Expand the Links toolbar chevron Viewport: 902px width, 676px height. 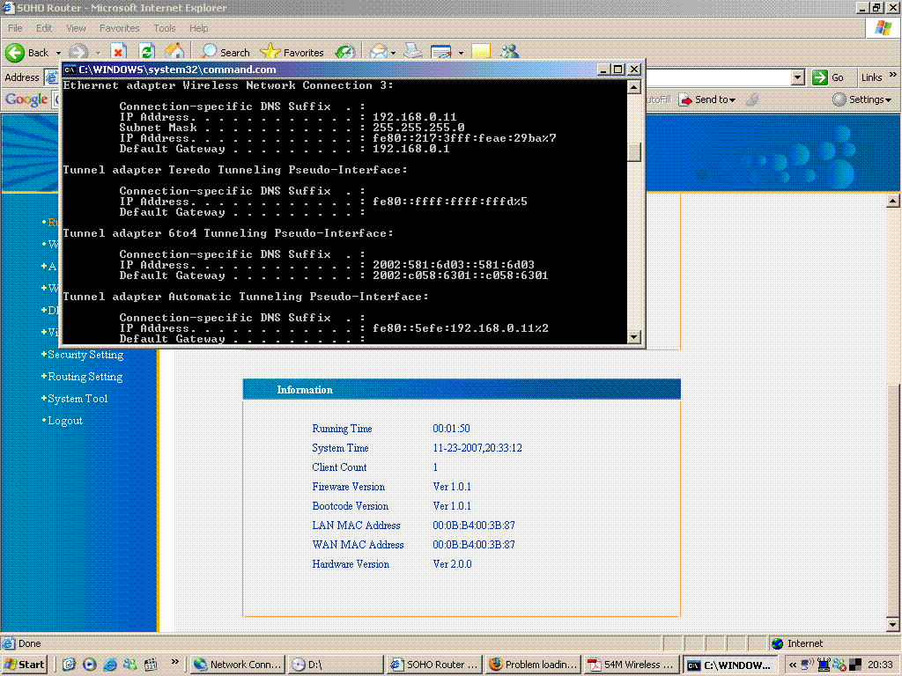click(x=892, y=76)
